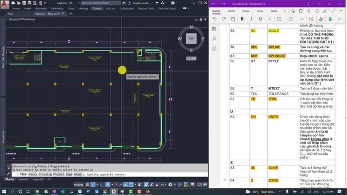The width and height of the screenshot is (347, 195).
Task: Click the bulleted list button in OneNote
Action: point(279,19)
